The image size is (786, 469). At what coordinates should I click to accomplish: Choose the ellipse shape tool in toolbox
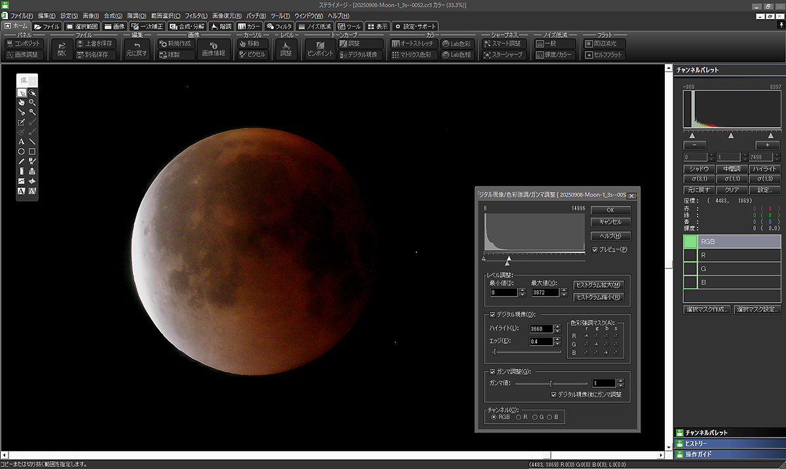(21, 151)
